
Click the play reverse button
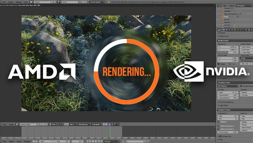93,141
